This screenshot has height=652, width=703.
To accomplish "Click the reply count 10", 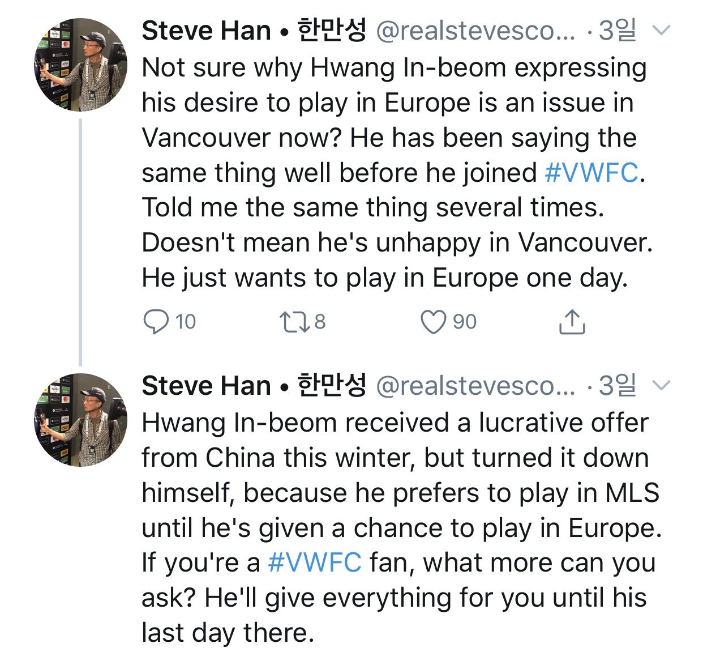I will point(186,322).
